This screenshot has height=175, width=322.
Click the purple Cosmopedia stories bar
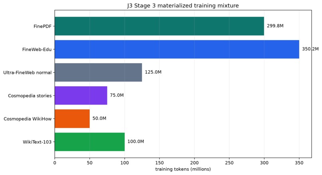[81, 95]
